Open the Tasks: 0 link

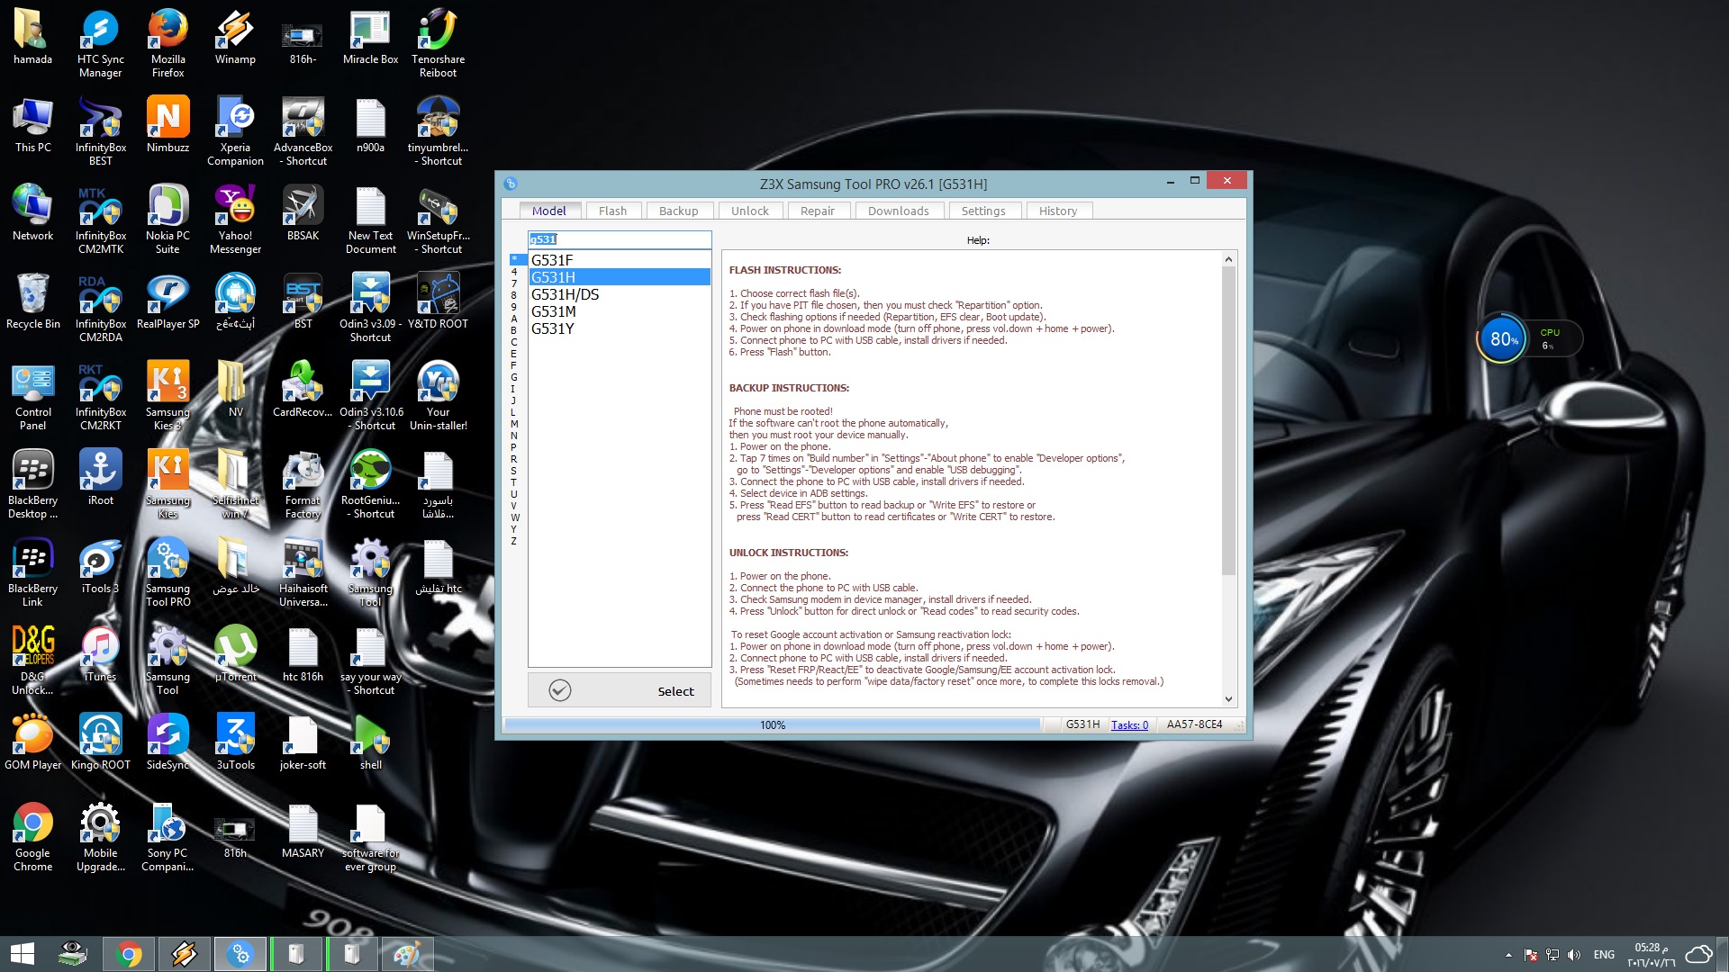pos(1129,724)
